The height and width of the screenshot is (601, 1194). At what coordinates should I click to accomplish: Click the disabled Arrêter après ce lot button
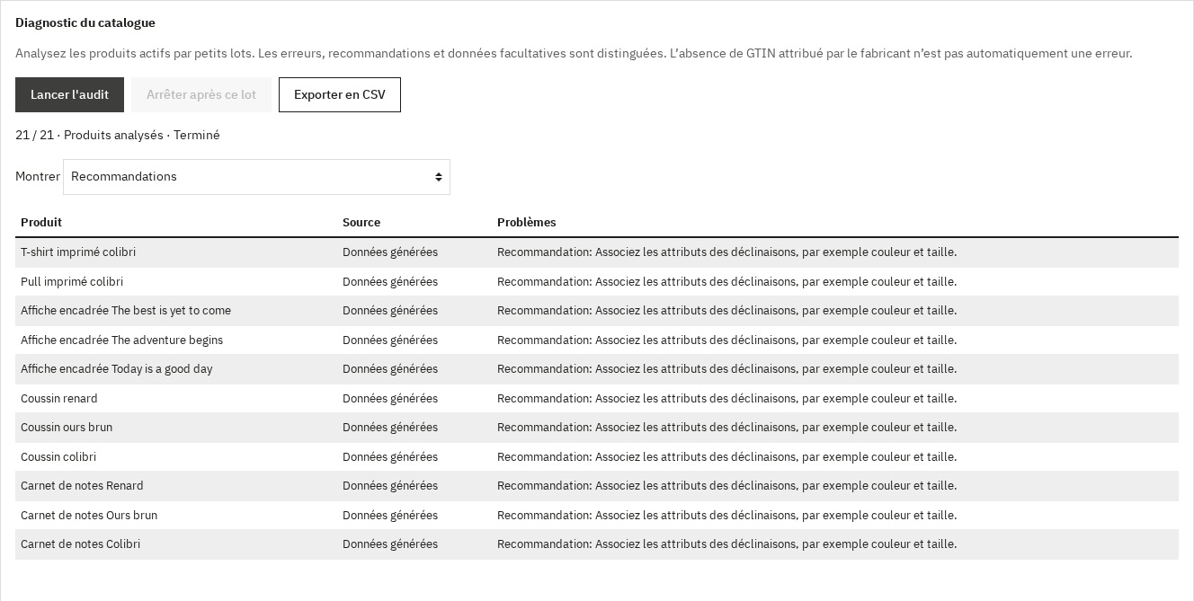coord(201,94)
